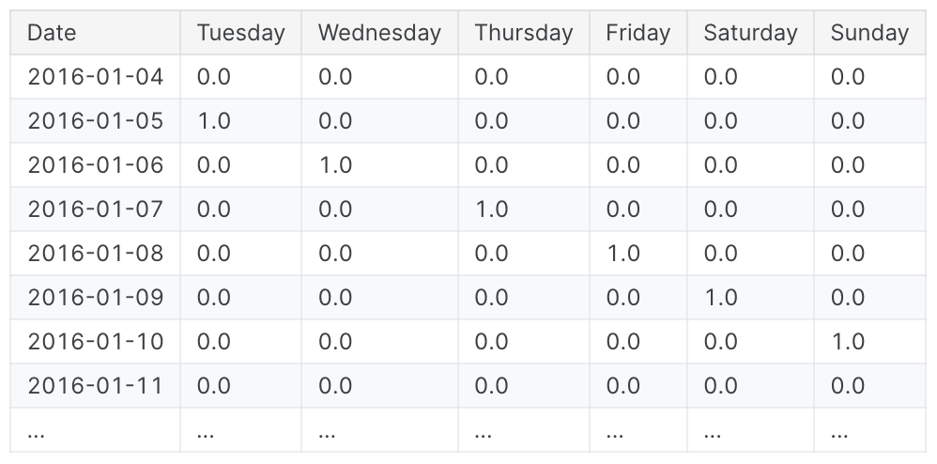937x464 pixels.
Task: Select the 2016-01-04 date cell
Action: tap(95, 76)
